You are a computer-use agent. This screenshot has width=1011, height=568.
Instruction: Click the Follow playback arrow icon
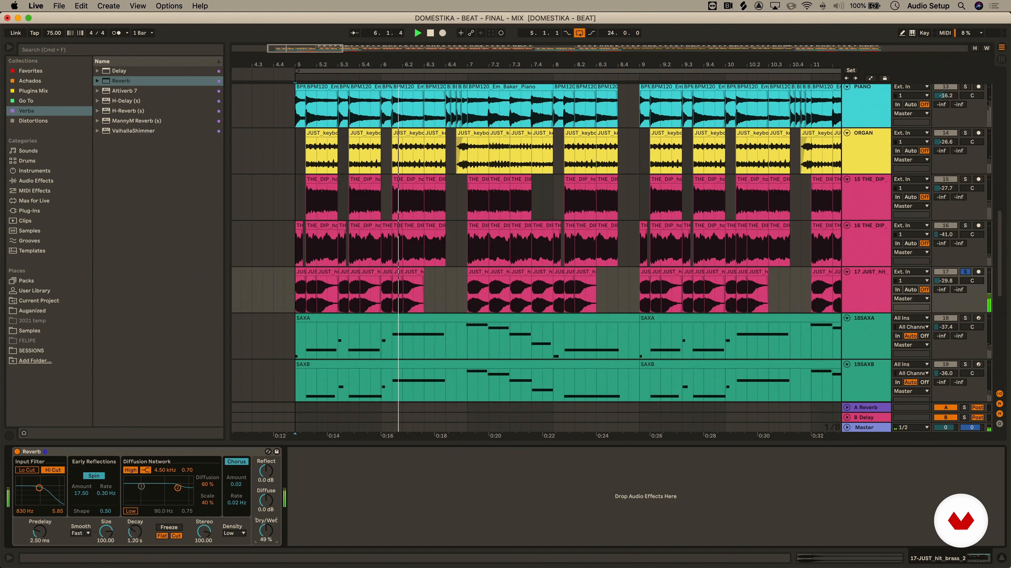tap(354, 33)
